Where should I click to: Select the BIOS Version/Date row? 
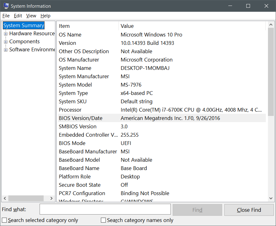click(162, 118)
